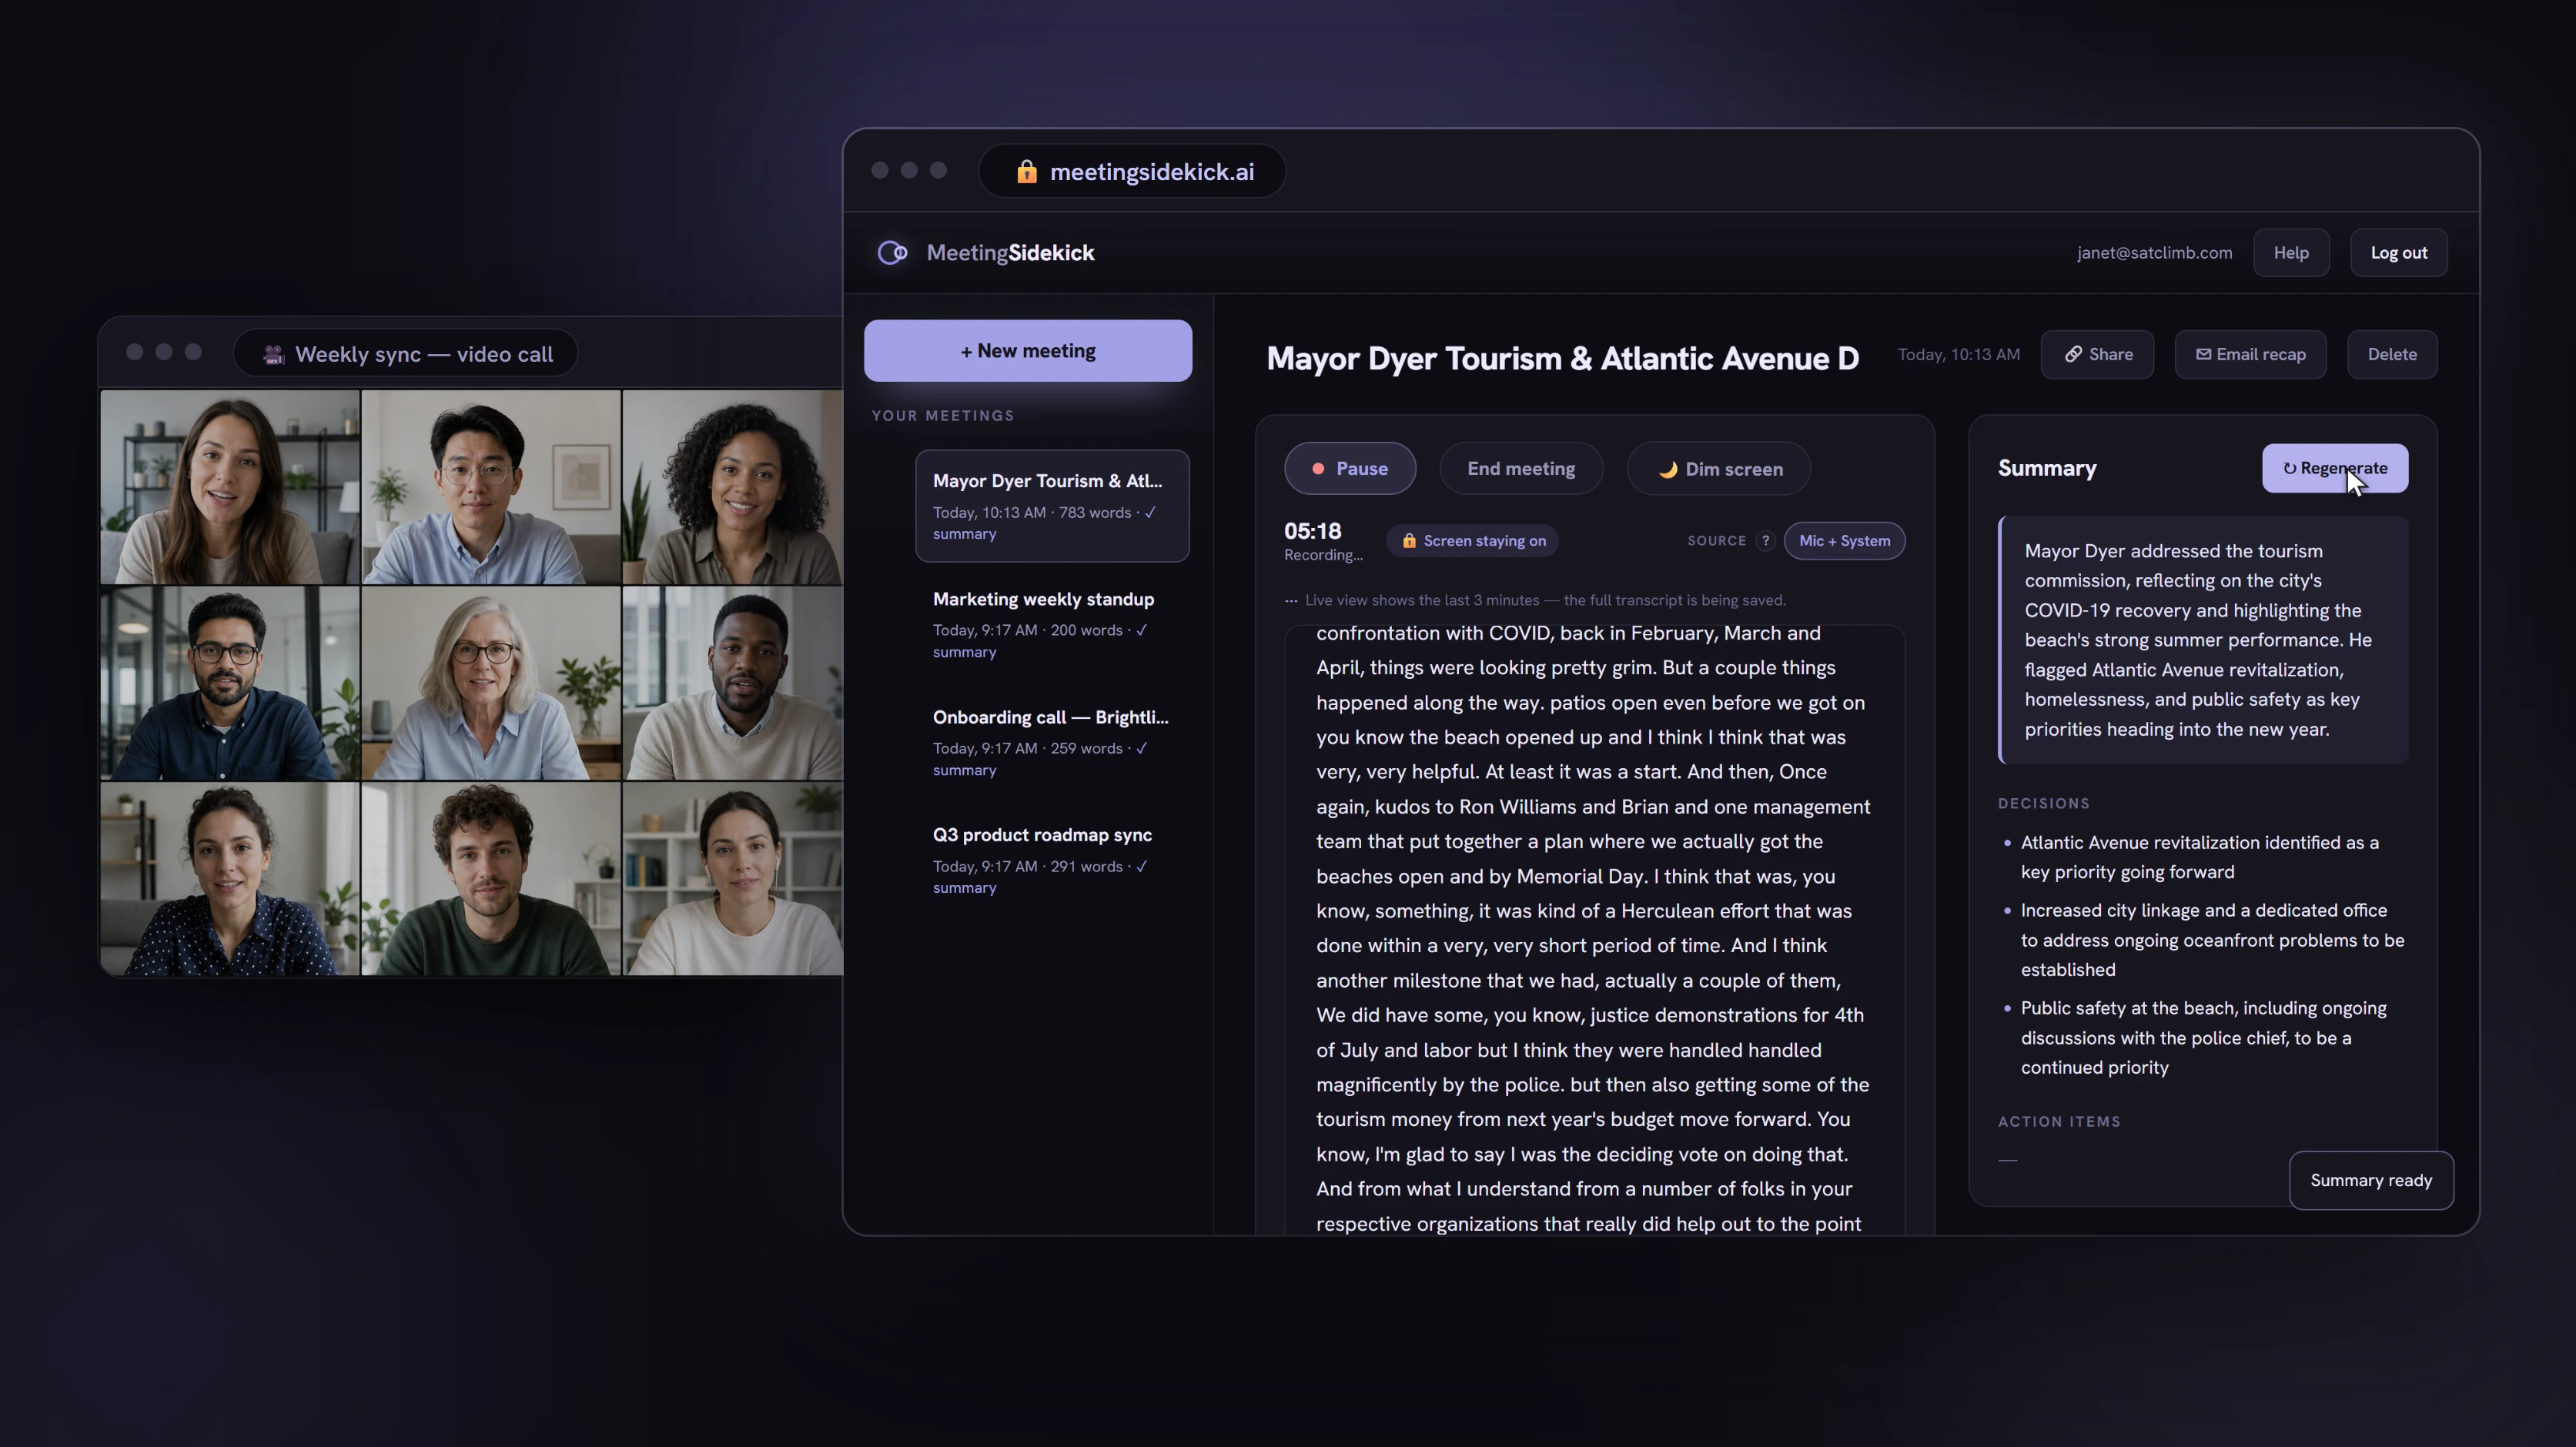Click the janet@satclimb.com account email

click(x=2154, y=253)
